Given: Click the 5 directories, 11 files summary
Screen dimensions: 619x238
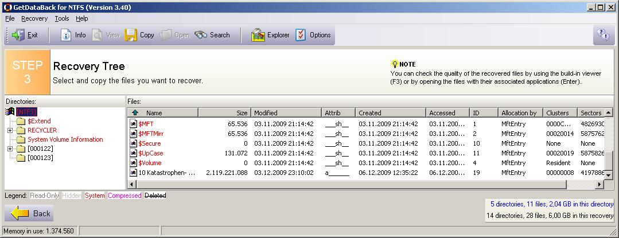Looking at the screenshot, I should 551,204.
